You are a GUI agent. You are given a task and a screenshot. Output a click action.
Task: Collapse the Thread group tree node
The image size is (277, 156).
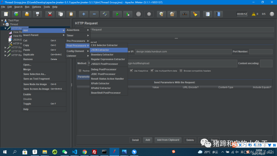click(4, 24)
